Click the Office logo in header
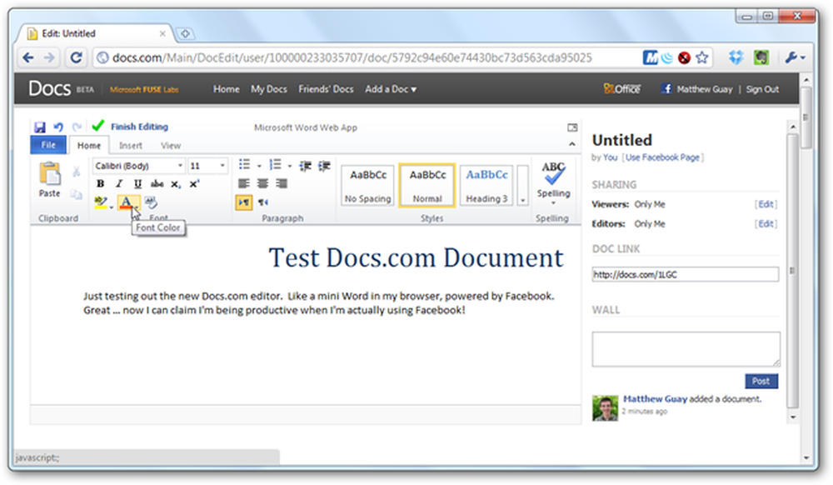The height and width of the screenshot is (485, 833). point(622,88)
